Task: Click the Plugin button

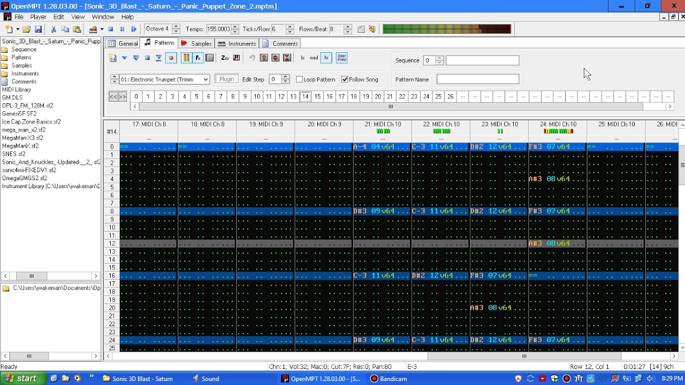Action: pyautogui.click(x=227, y=79)
